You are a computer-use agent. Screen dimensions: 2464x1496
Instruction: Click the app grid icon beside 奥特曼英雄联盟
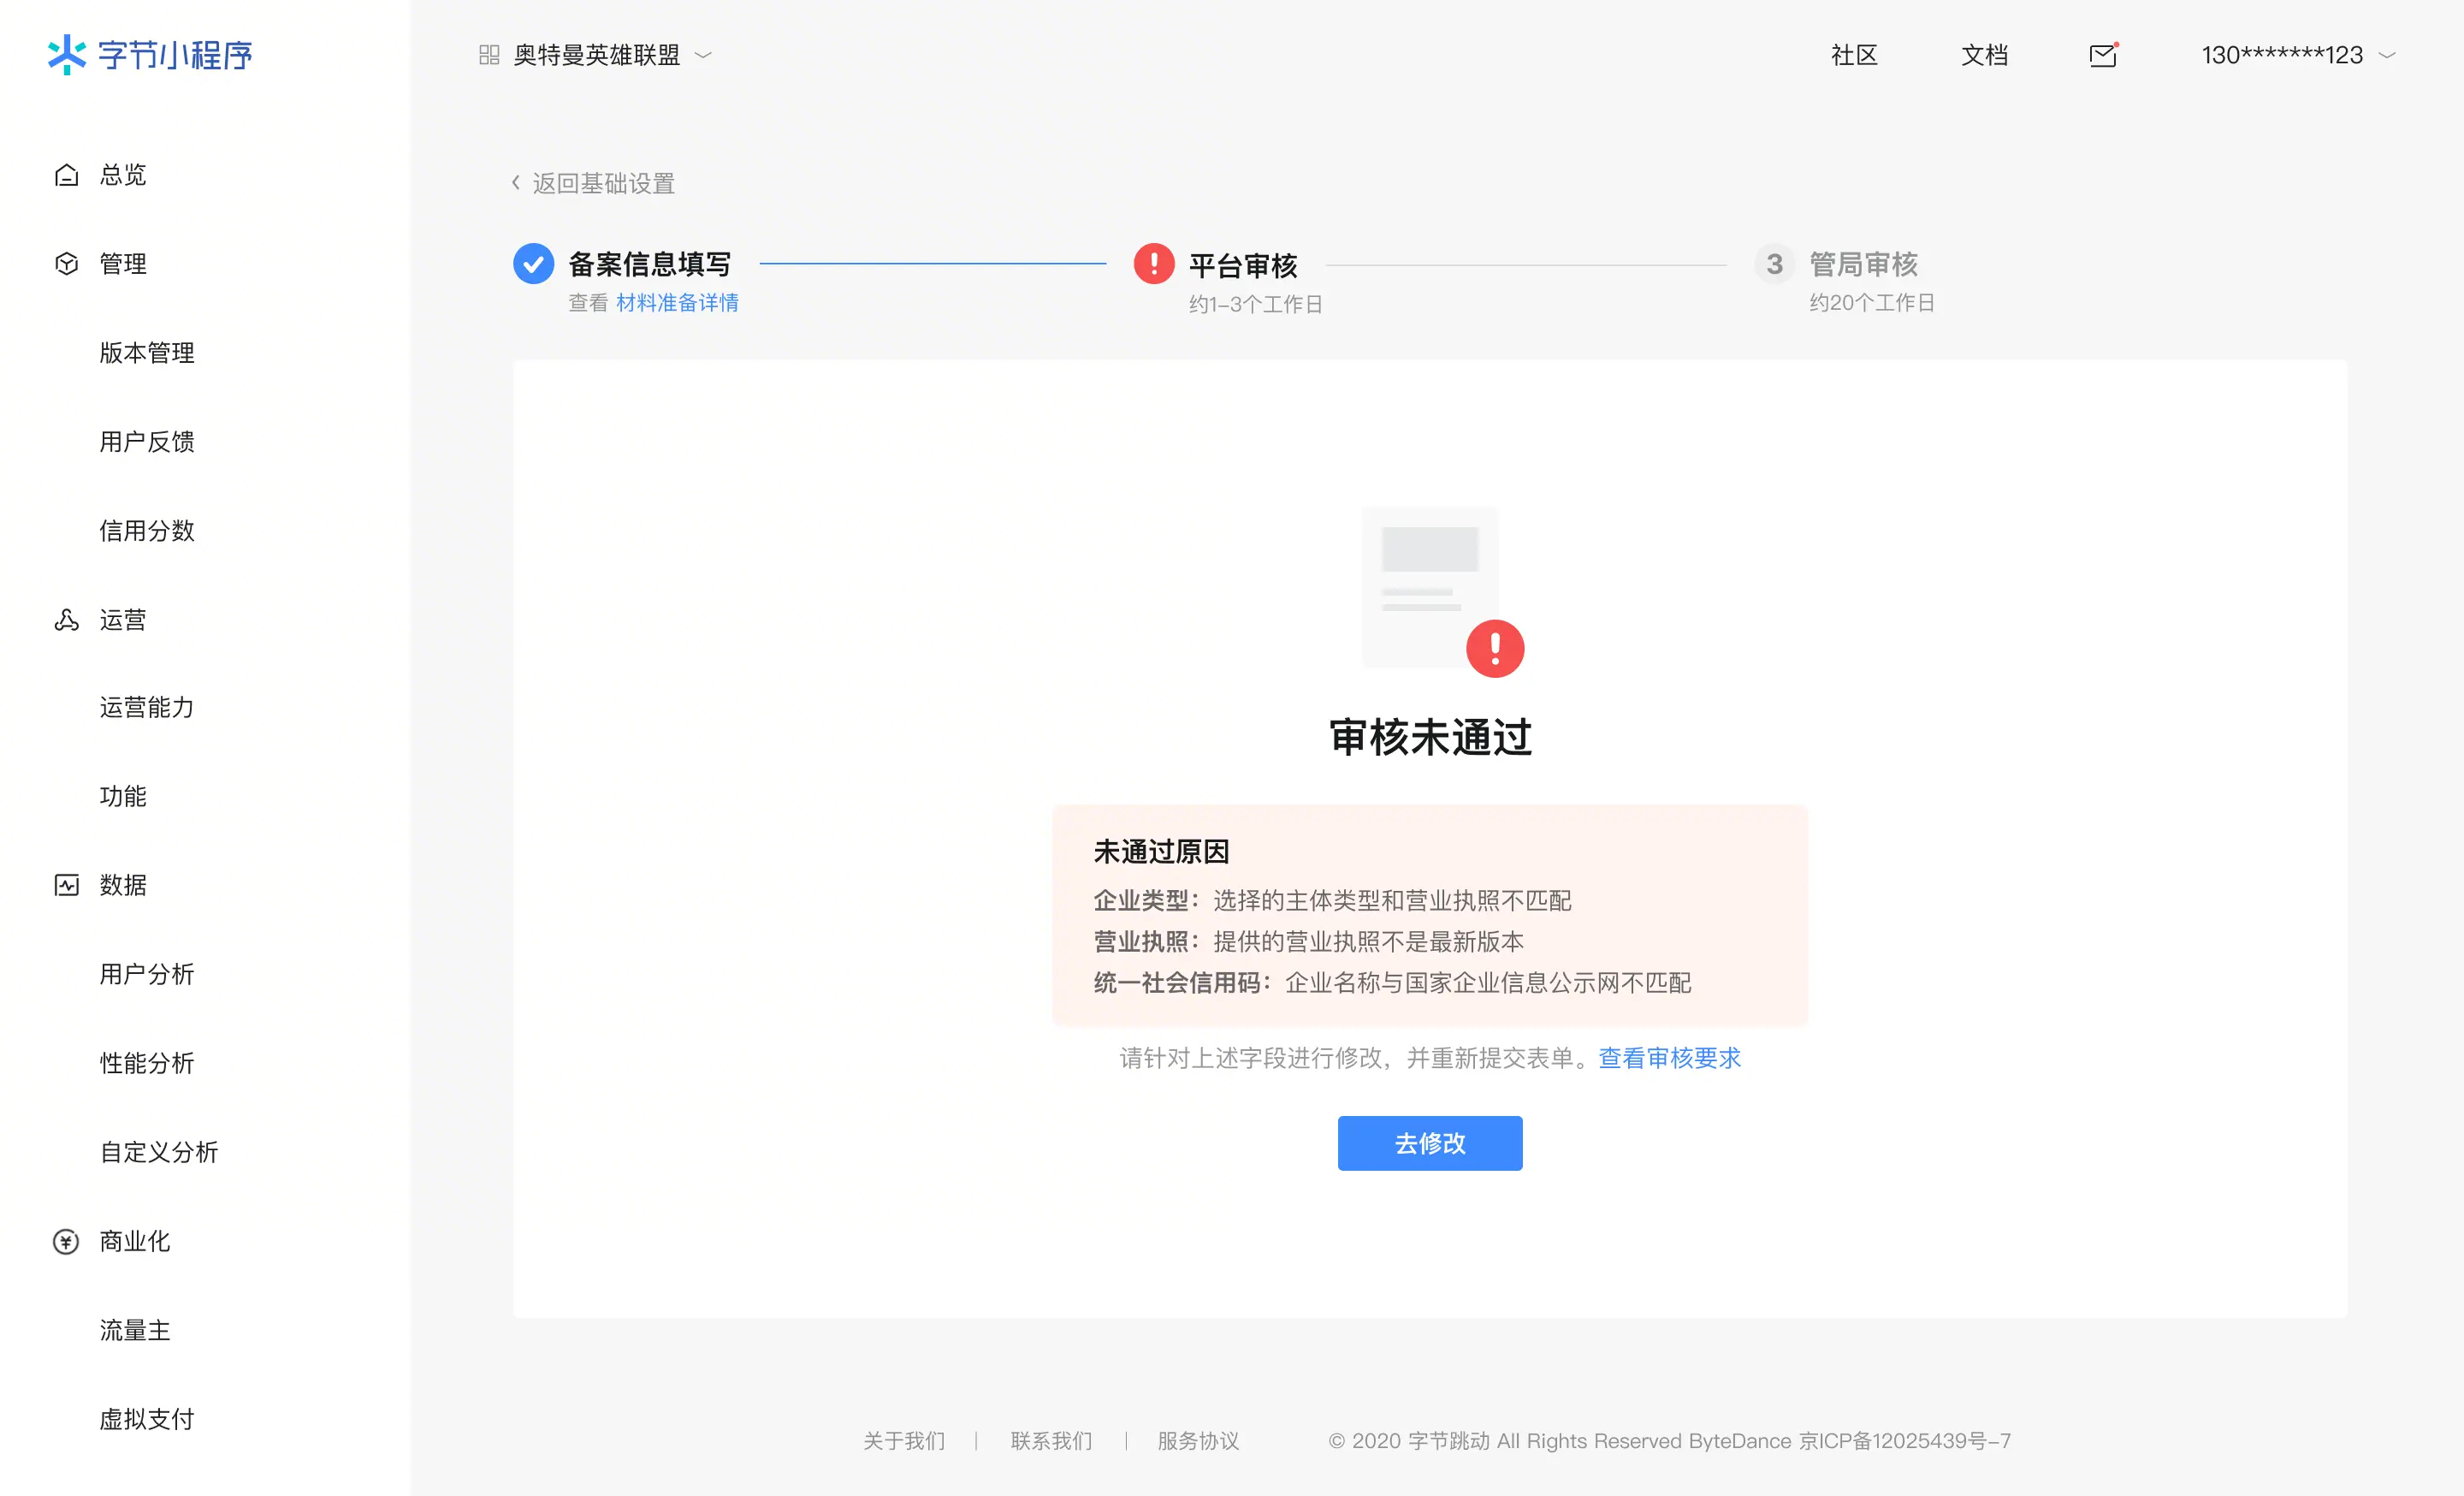[x=489, y=55]
